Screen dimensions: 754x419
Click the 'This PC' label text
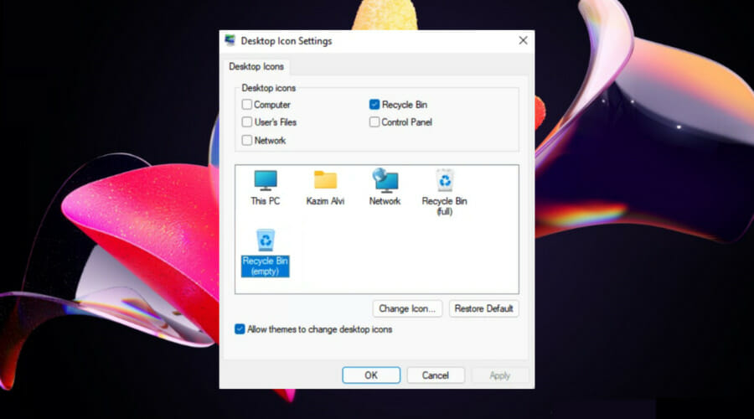coord(265,201)
